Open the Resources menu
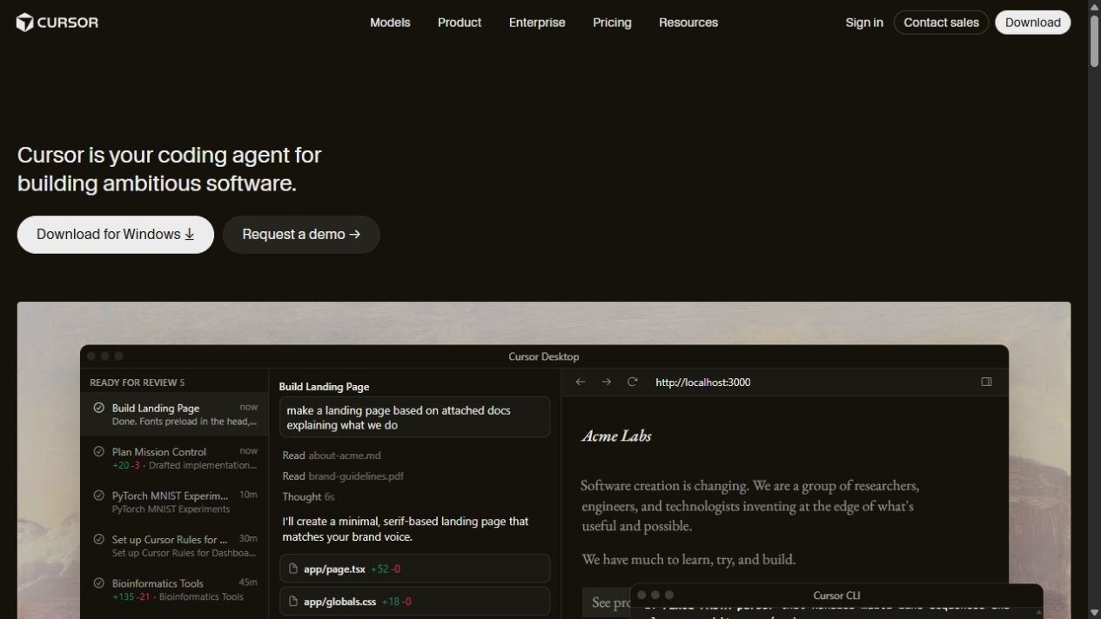Image resolution: width=1101 pixels, height=619 pixels. [688, 23]
